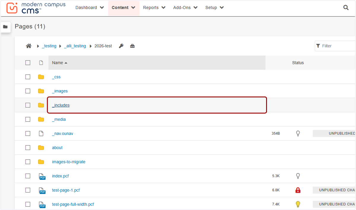Go to the home directory via house icon
This screenshot has height=210, width=356.
[29, 46]
